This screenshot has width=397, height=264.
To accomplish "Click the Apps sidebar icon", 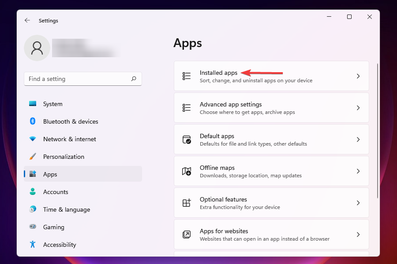I will (x=33, y=174).
